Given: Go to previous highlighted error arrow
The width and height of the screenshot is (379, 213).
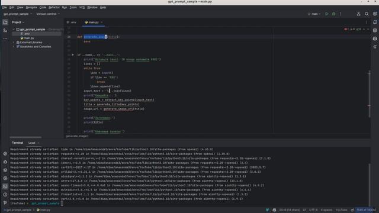Looking at the screenshot, I should point(364,29).
